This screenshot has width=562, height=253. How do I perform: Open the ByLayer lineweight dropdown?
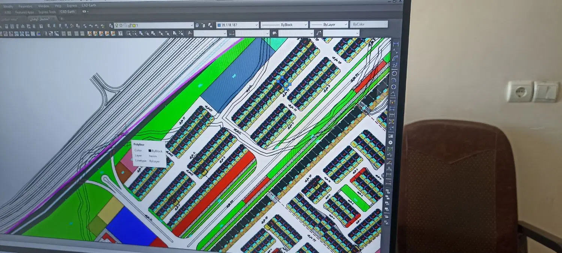tap(329, 24)
